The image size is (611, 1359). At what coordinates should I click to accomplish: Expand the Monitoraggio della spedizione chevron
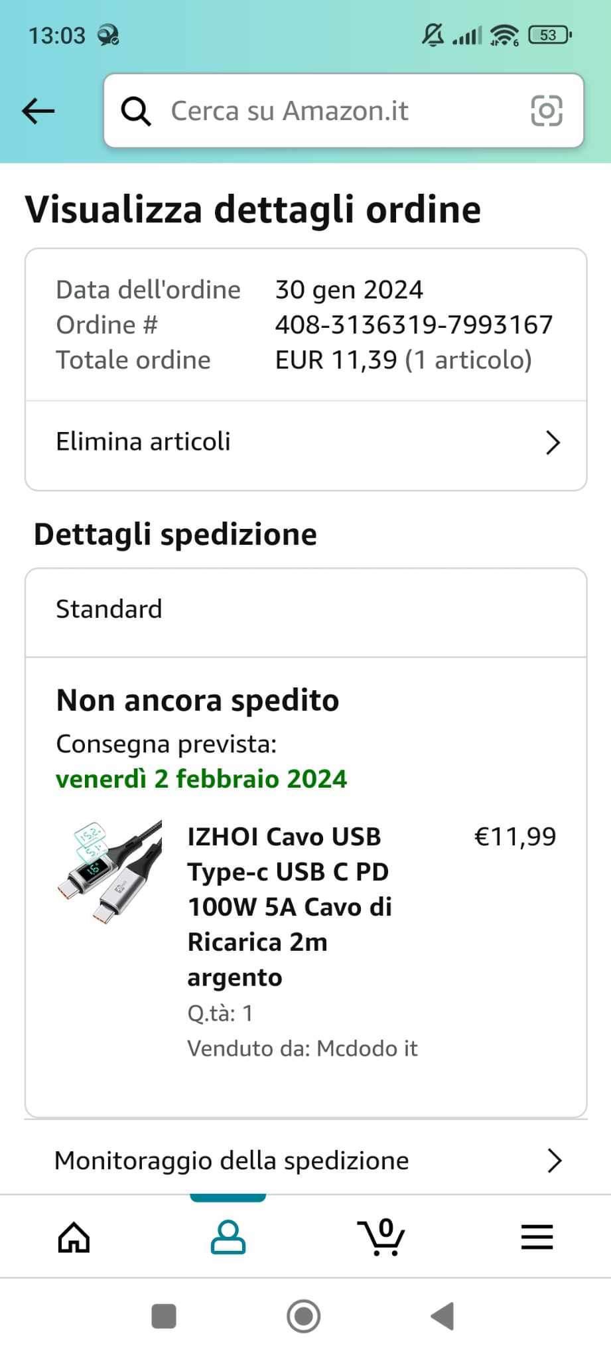[x=555, y=1161]
